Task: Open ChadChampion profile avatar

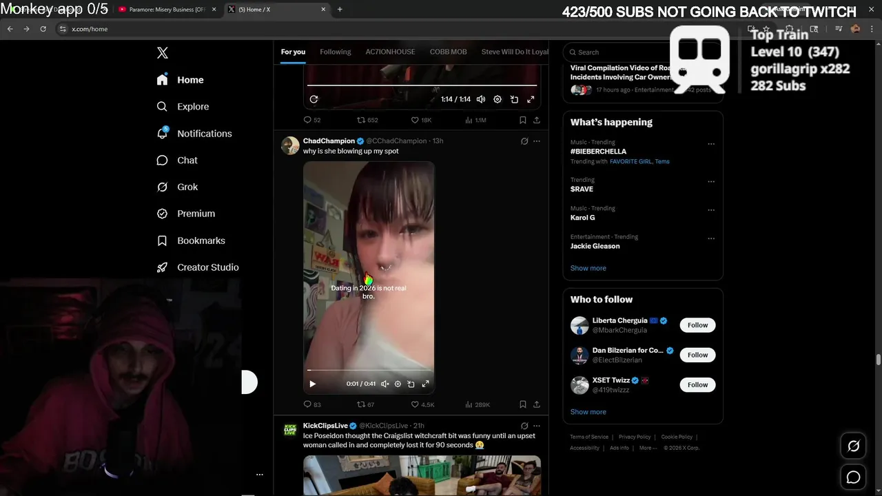Action: (x=290, y=145)
